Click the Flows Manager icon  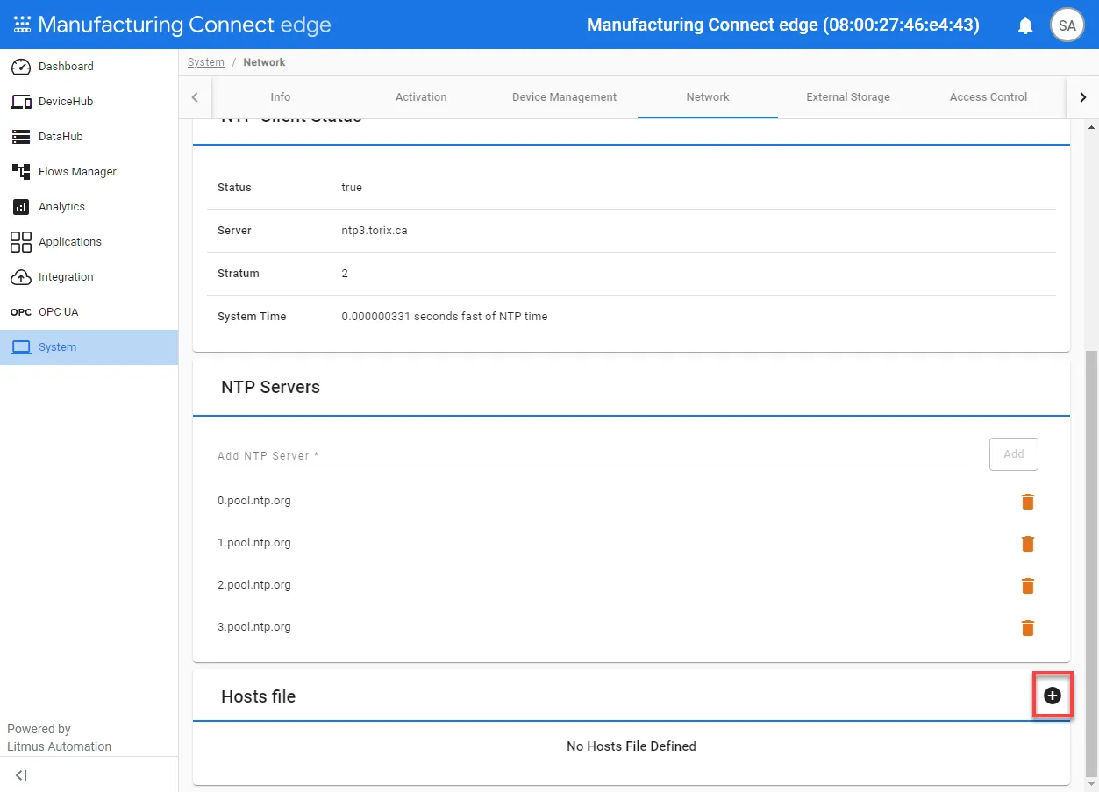click(x=21, y=172)
